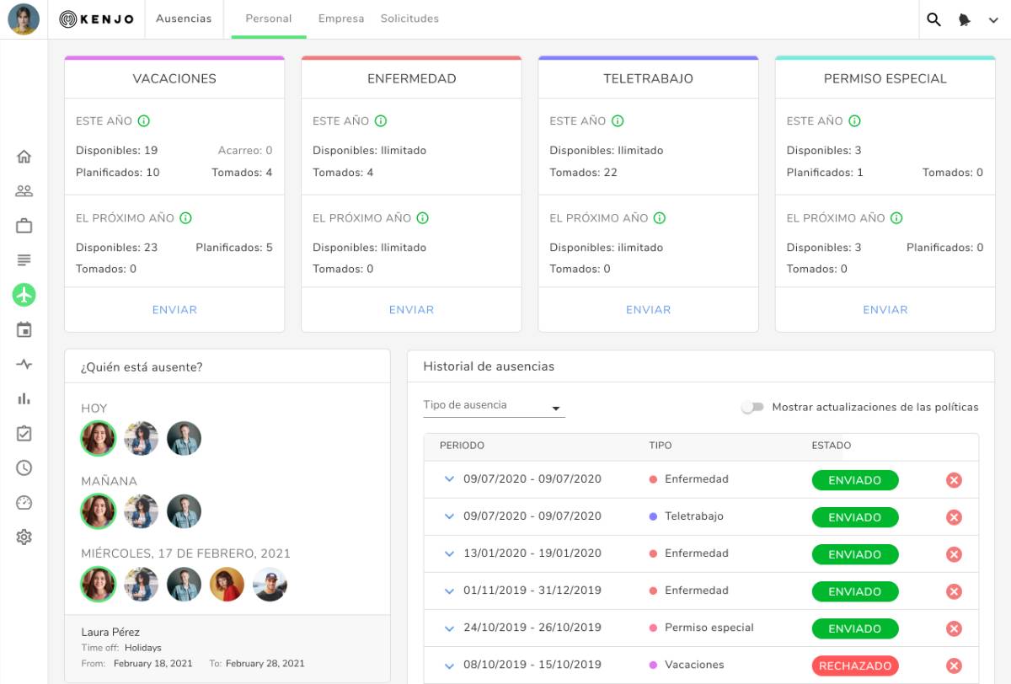
Task: Expand the 13/01/2020 - 19/01/2020 row
Action: tap(449, 553)
